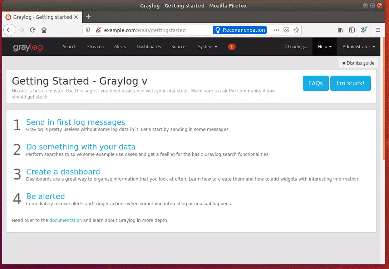This screenshot has width=389, height=269.
Task: Click the page vertical scrollbar
Action: click(384, 99)
